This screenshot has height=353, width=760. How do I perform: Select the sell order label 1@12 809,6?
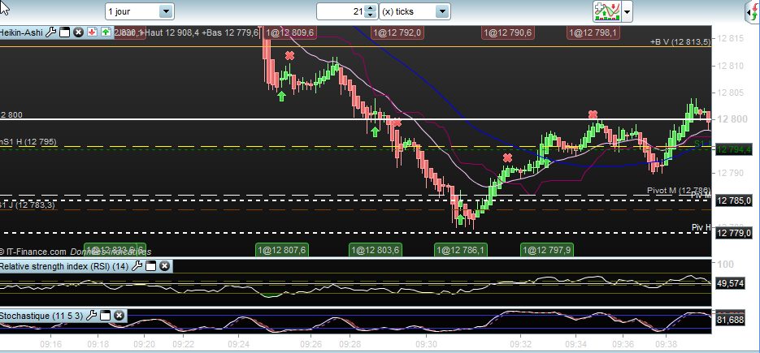pyautogui.click(x=290, y=32)
